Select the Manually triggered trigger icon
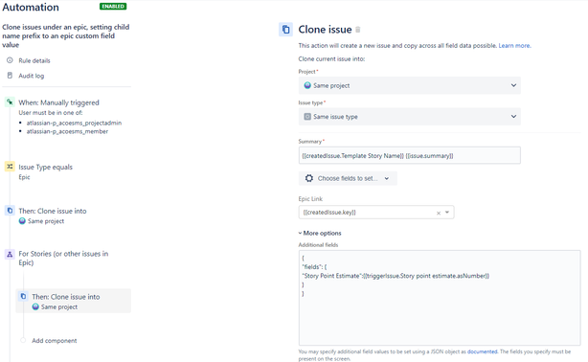 pyautogui.click(x=10, y=102)
